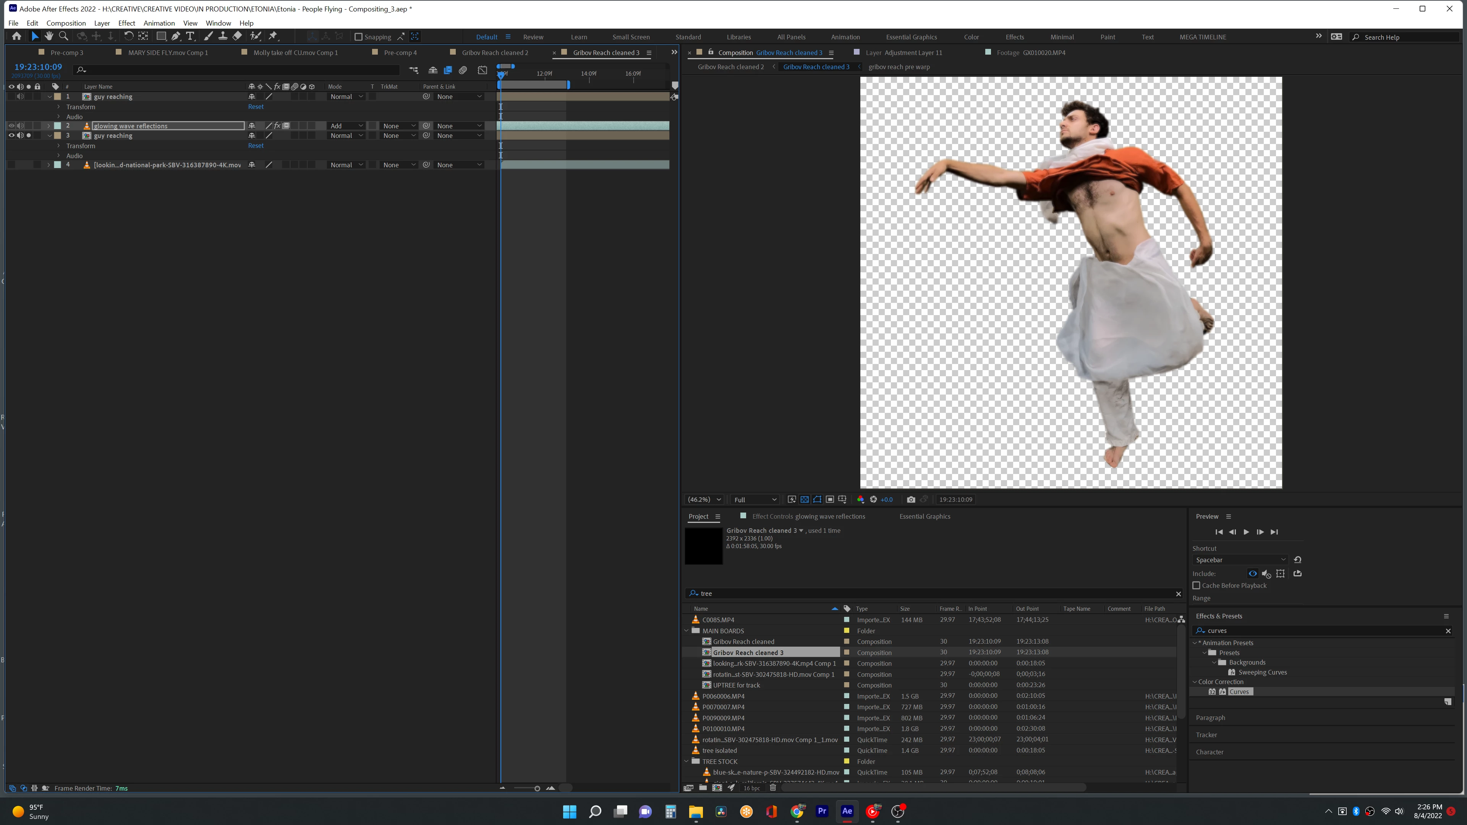The height and width of the screenshot is (825, 1467).
Task: Collapse the MAIN BOARDS folder
Action: pyautogui.click(x=687, y=631)
